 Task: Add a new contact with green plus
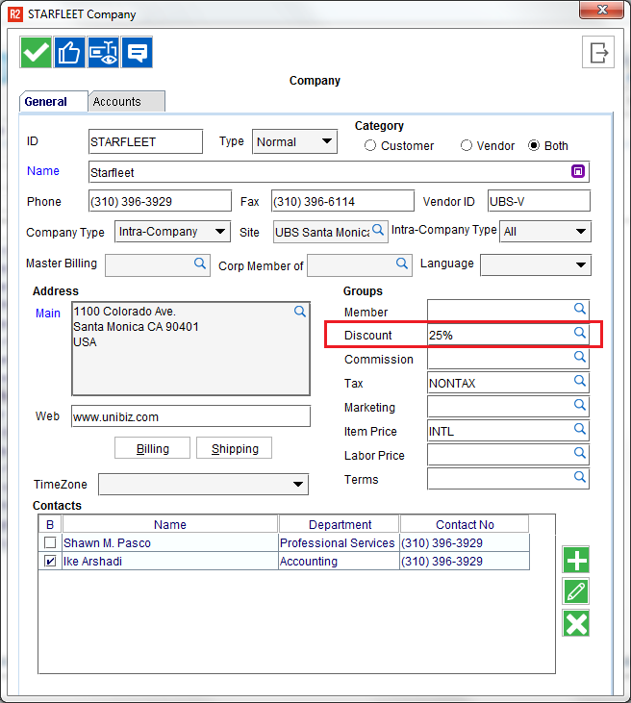point(576,560)
